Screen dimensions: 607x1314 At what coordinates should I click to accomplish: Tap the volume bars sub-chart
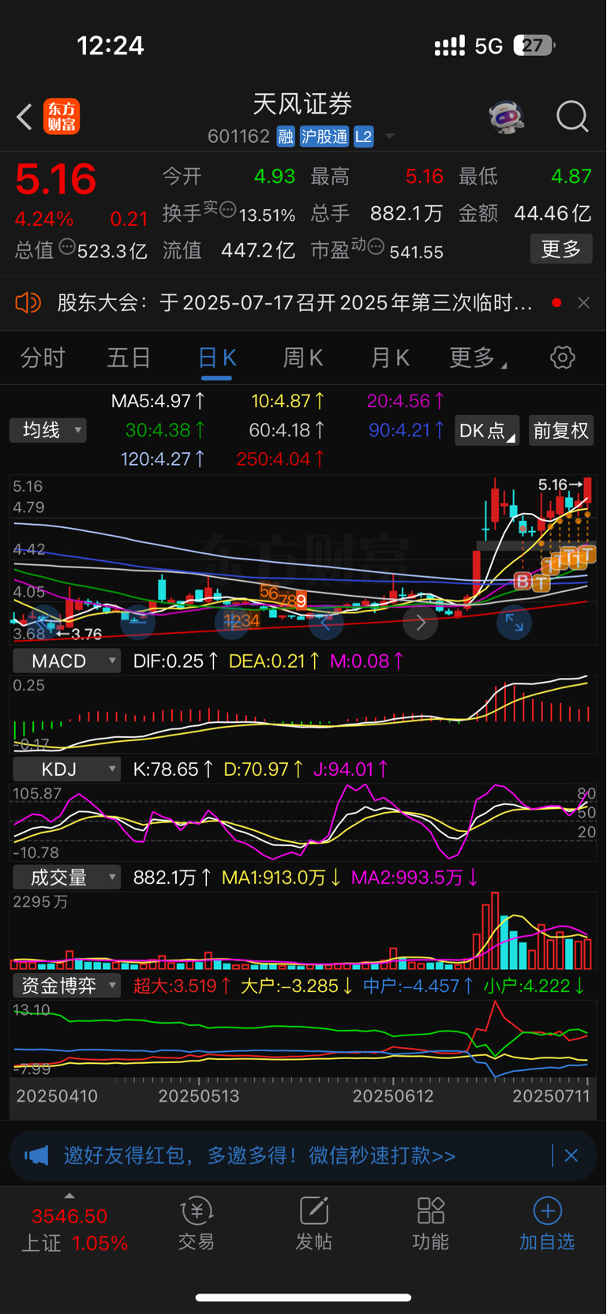coord(303,930)
